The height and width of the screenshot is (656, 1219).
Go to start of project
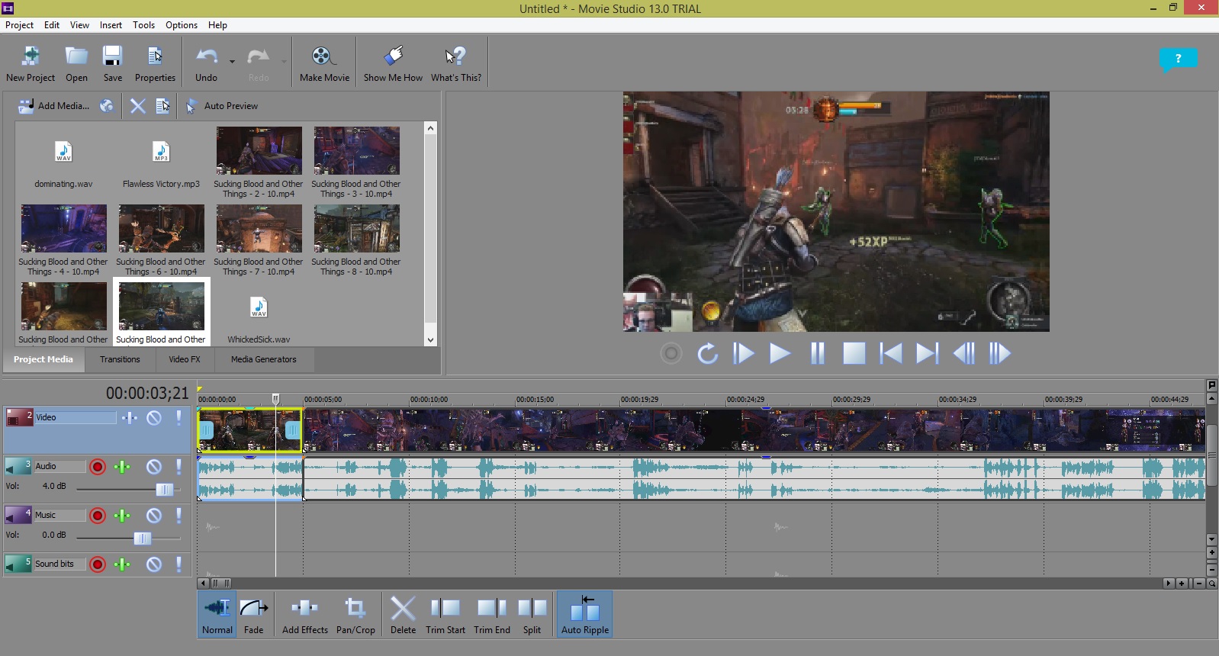coord(890,354)
